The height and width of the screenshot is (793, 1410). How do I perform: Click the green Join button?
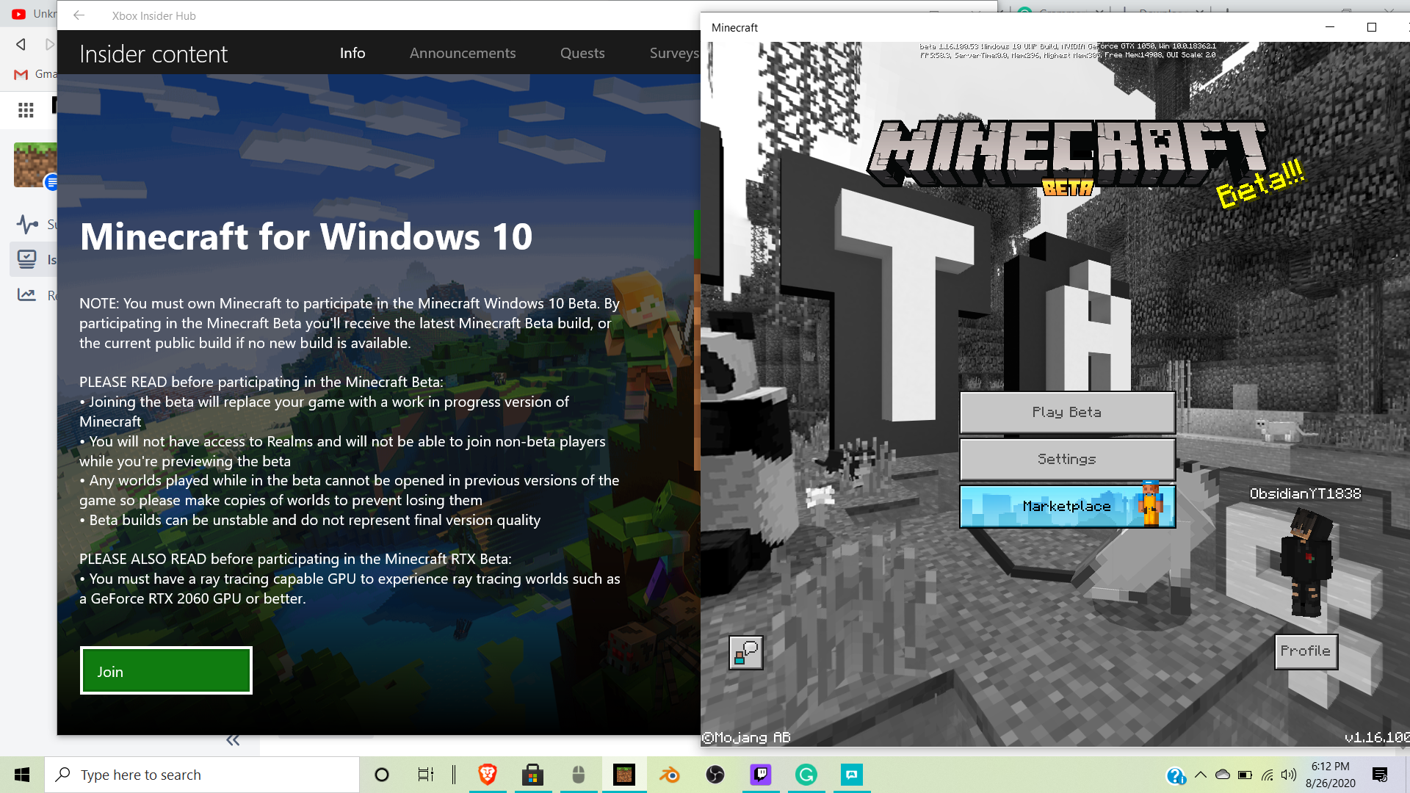(x=166, y=670)
